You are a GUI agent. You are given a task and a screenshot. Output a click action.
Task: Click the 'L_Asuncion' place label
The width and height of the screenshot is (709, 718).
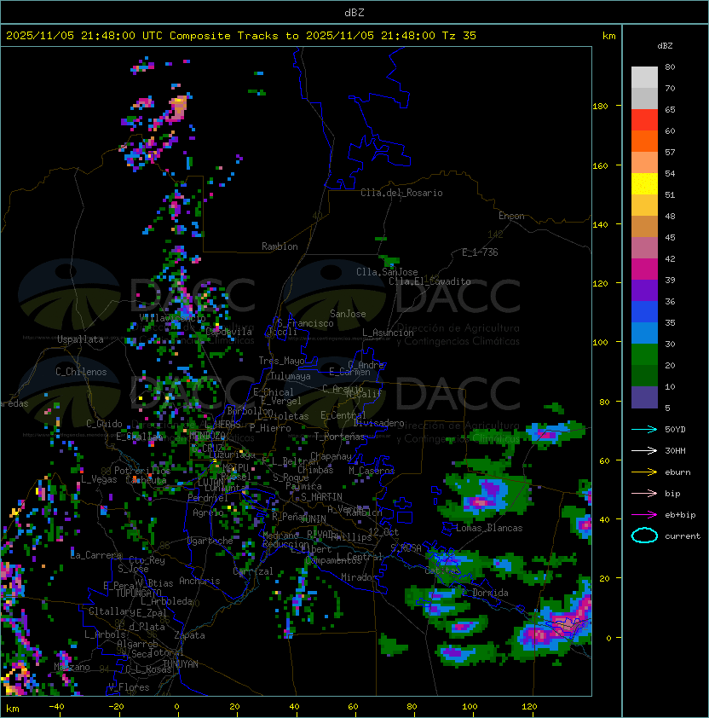(388, 333)
